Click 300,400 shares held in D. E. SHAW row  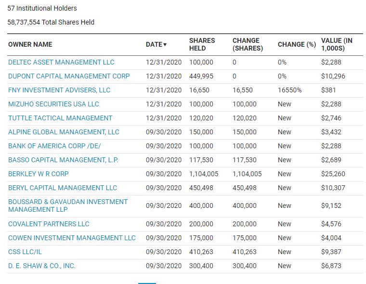(x=201, y=266)
